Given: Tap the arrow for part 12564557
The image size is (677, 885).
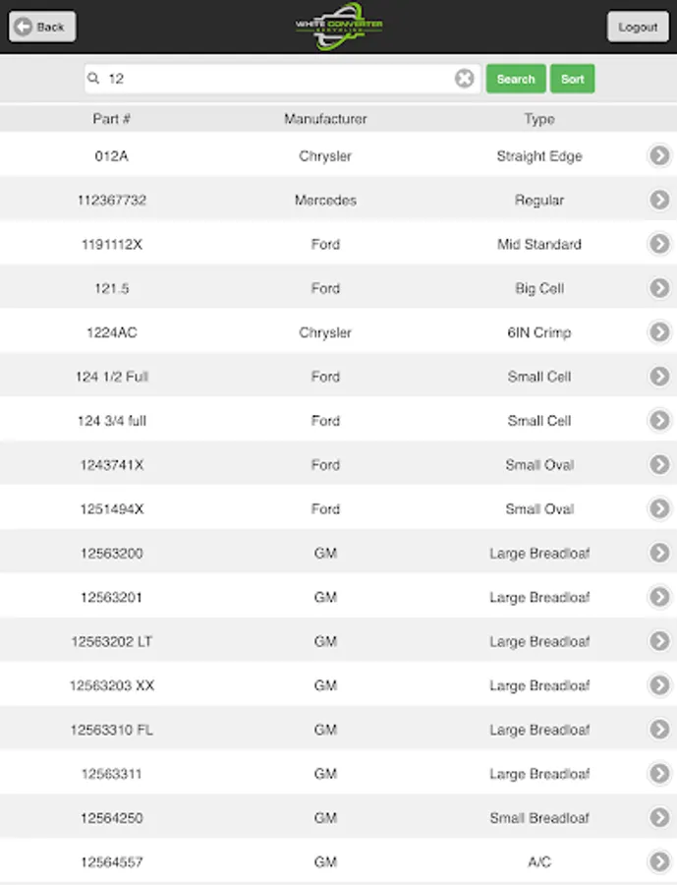Looking at the screenshot, I should [659, 862].
